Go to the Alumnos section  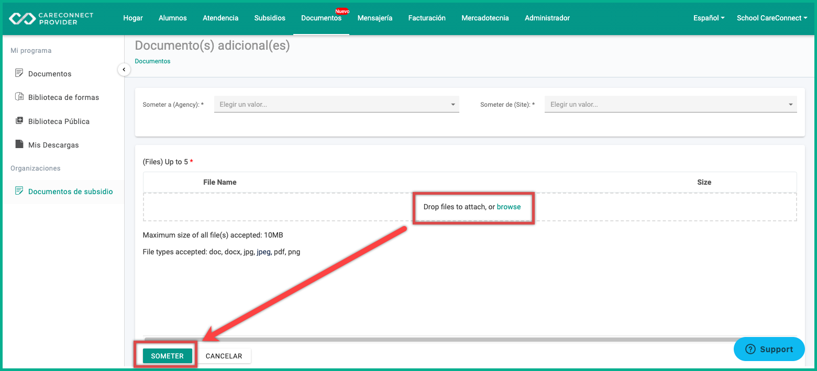click(173, 18)
